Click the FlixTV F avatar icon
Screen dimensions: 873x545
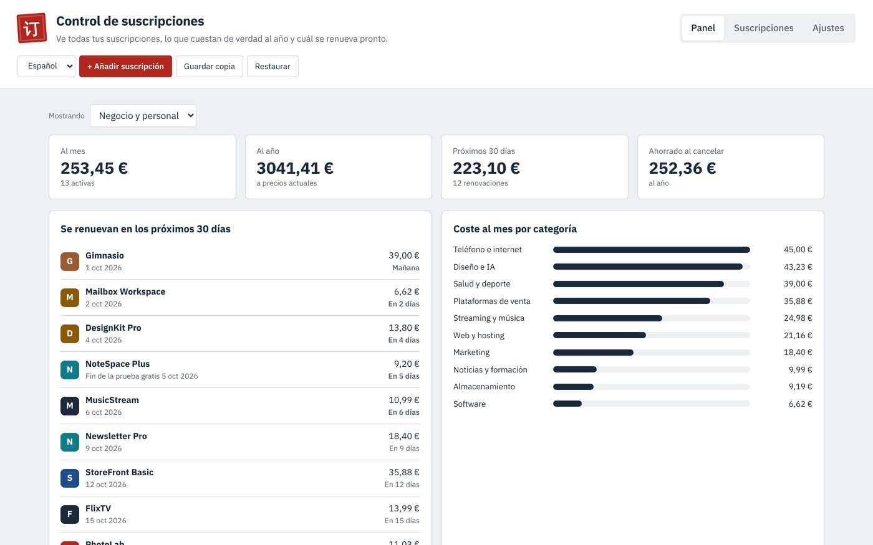pos(70,514)
